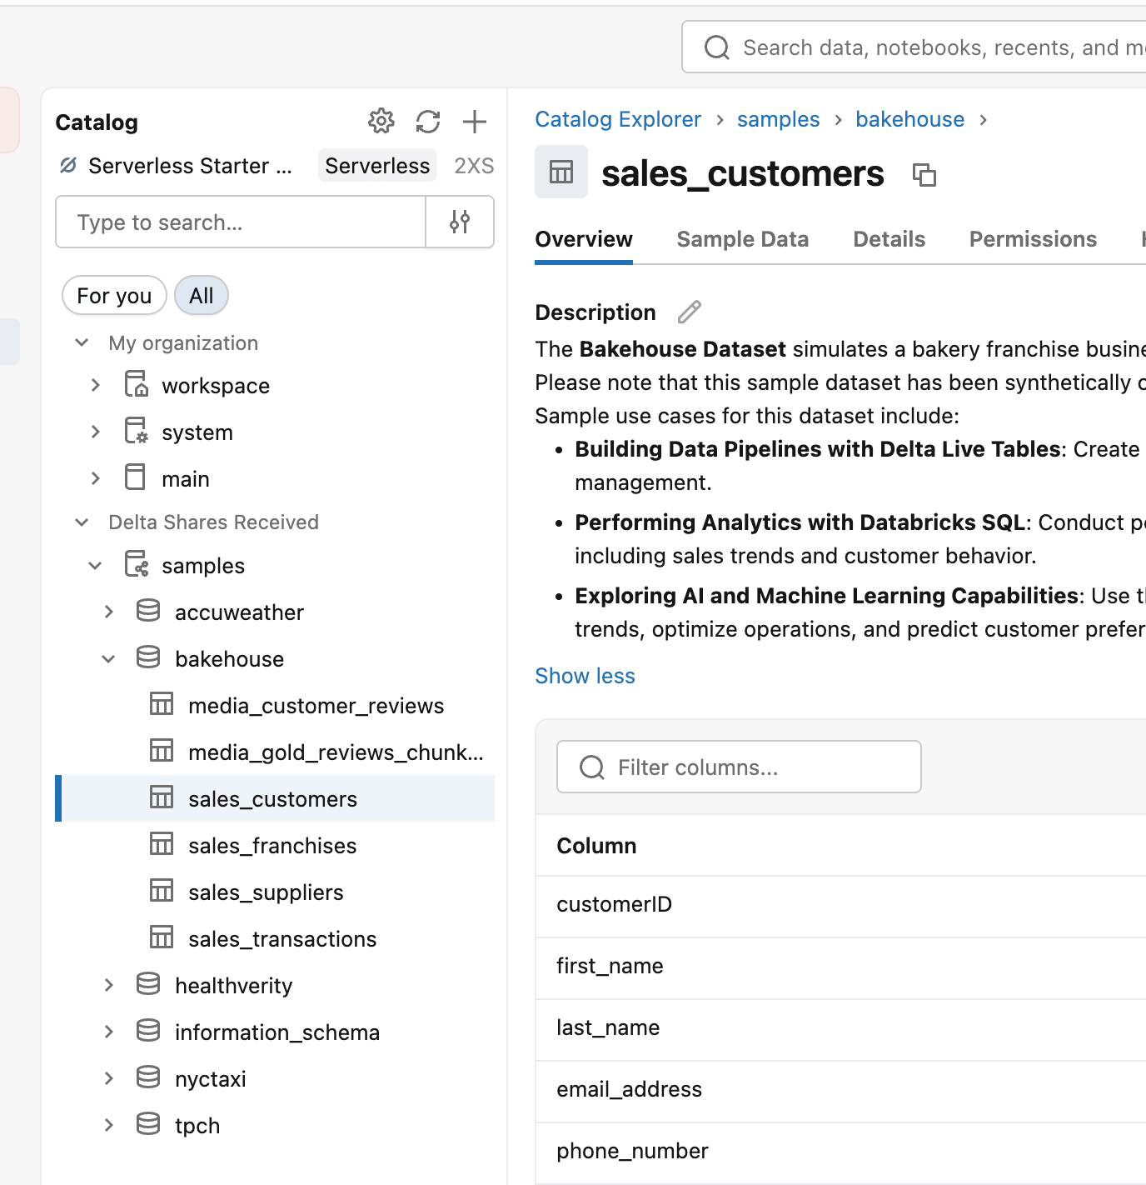
Task: Collapse the Delta Shares Received section
Action: point(82,522)
